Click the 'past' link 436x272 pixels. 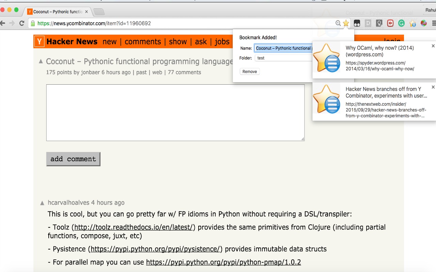pyautogui.click(x=141, y=72)
